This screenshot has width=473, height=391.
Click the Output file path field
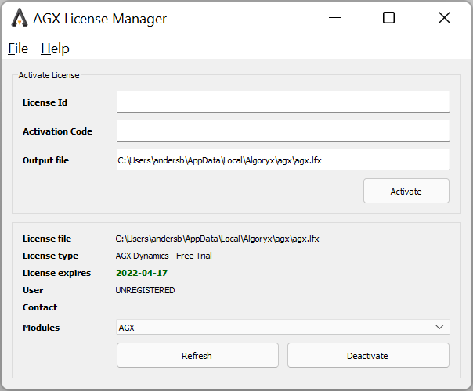[x=283, y=160]
